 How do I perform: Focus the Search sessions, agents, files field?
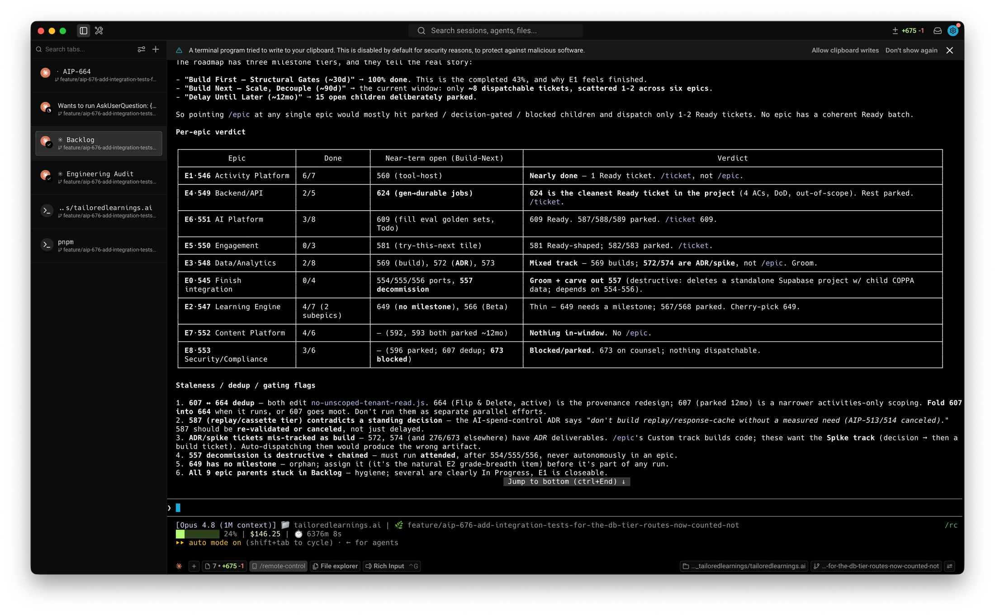[495, 31]
